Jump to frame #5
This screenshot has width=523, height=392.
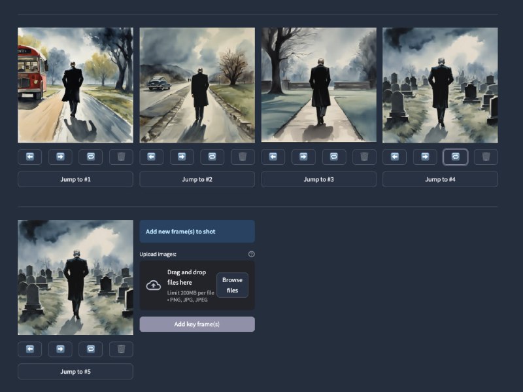point(75,371)
